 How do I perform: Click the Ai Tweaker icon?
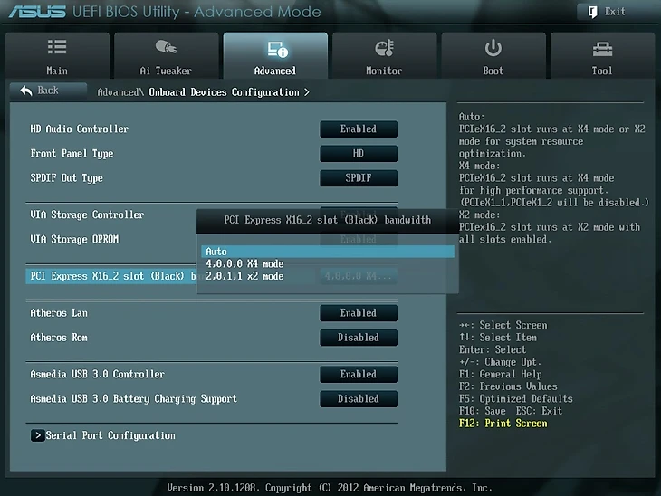click(x=166, y=47)
